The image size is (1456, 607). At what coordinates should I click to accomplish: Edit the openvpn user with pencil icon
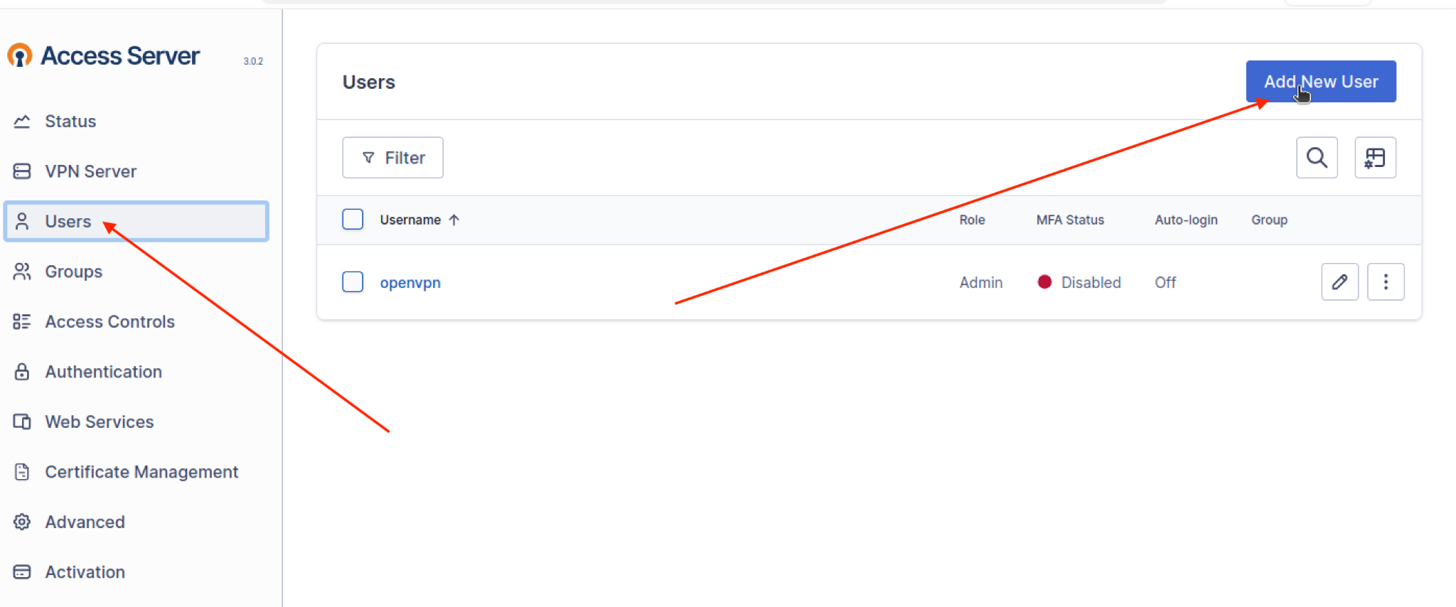coord(1339,282)
